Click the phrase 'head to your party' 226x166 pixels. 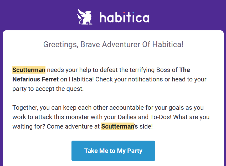point(184,79)
